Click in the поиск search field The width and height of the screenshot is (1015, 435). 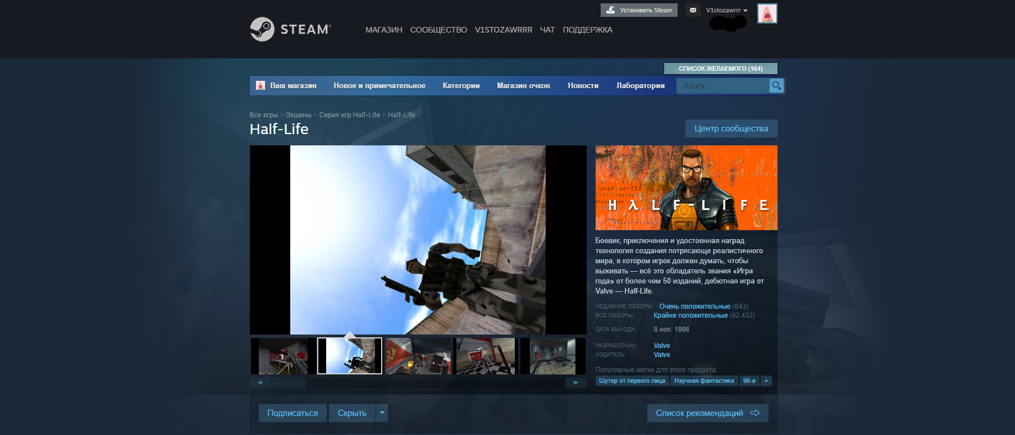[723, 86]
